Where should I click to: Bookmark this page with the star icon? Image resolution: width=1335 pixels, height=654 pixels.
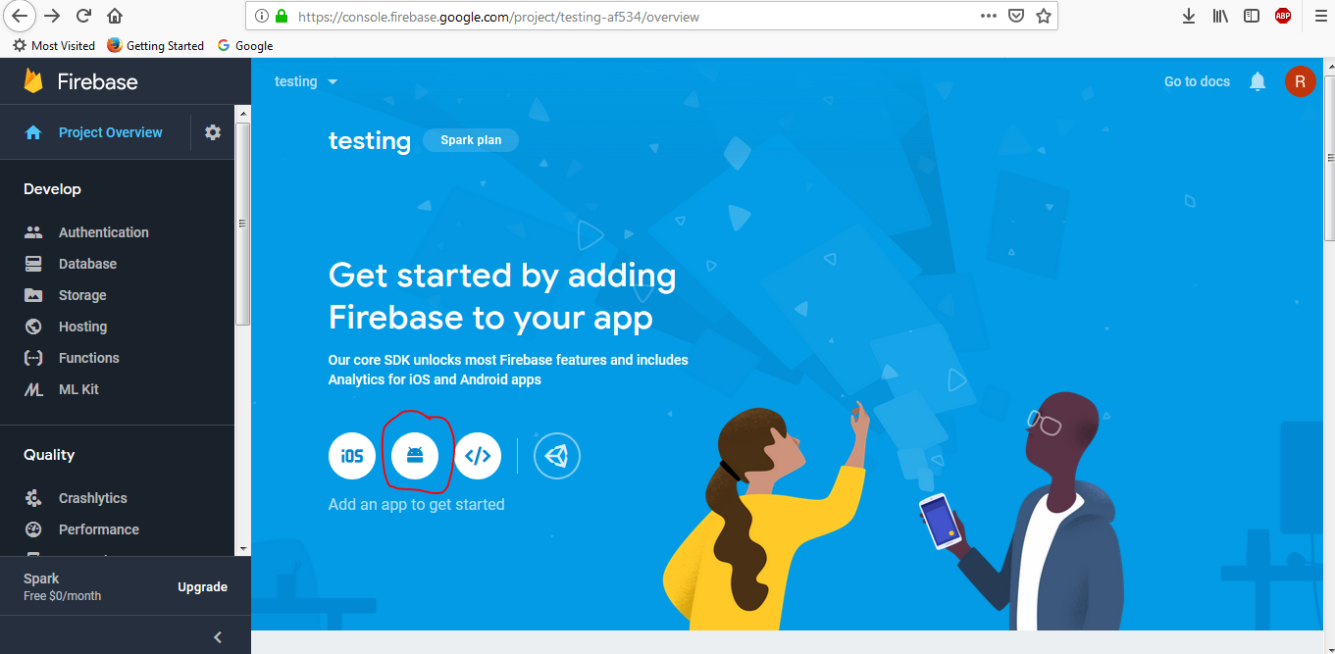(x=1044, y=16)
